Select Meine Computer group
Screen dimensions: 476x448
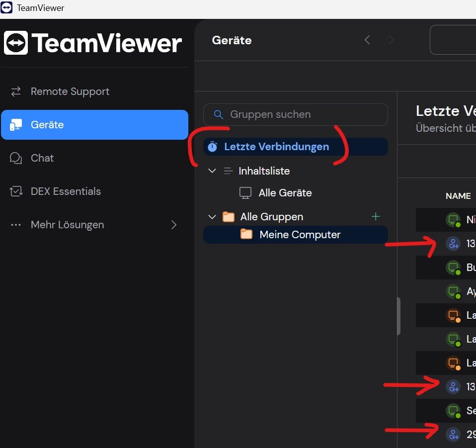pyautogui.click(x=295, y=235)
